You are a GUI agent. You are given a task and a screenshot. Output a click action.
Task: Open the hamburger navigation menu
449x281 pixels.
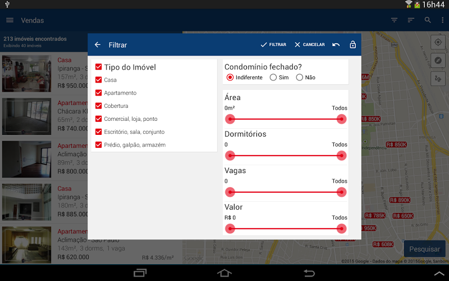click(10, 20)
